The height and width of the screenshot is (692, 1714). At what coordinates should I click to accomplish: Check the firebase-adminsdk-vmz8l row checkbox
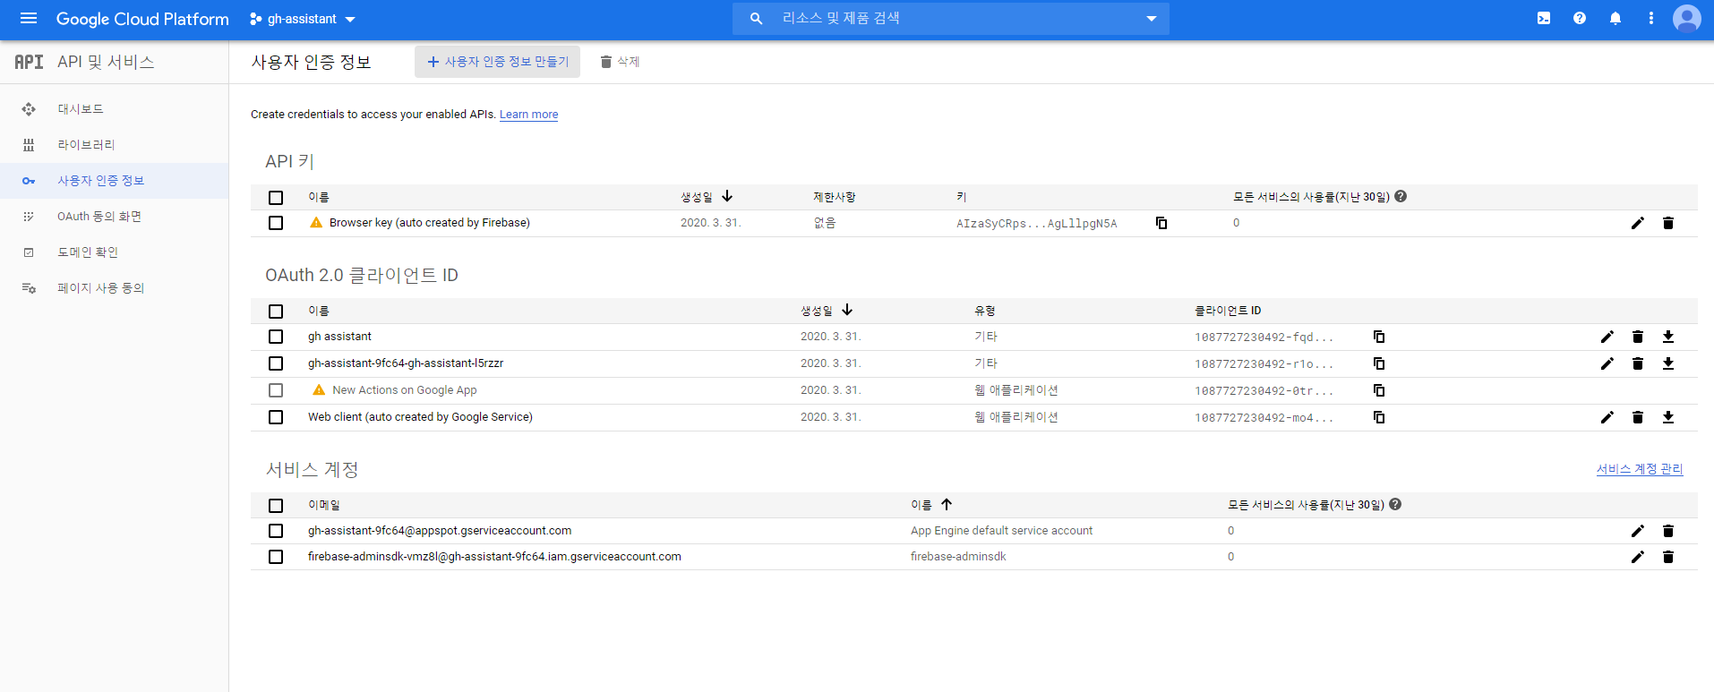(x=276, y=557)
